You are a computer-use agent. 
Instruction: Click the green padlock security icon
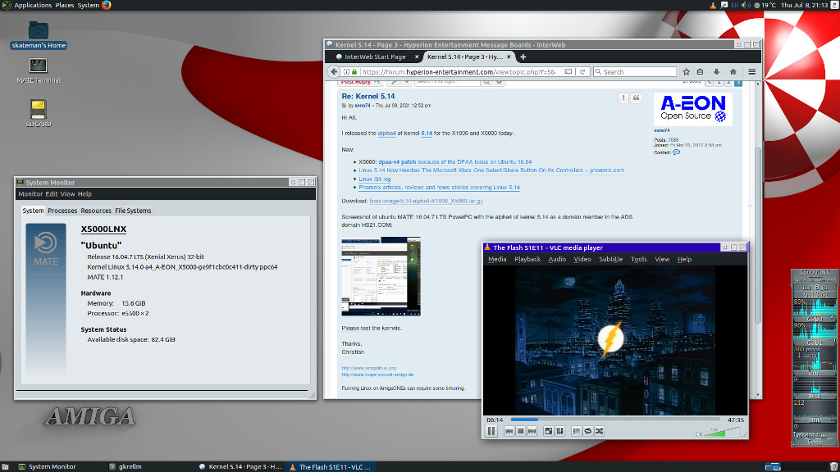click(x=354, y=72)
